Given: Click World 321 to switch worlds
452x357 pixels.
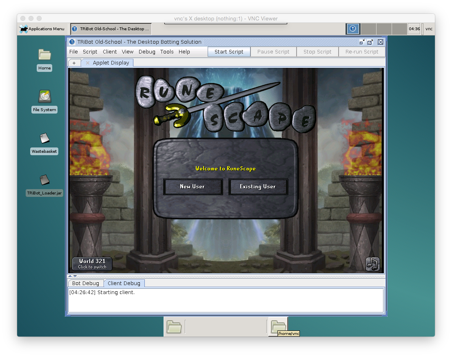Looking at the screenshot, I should point(92,264).
